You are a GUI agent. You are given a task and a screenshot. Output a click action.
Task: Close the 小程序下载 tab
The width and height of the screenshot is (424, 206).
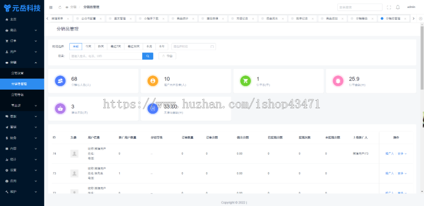(x=163, y=19)
